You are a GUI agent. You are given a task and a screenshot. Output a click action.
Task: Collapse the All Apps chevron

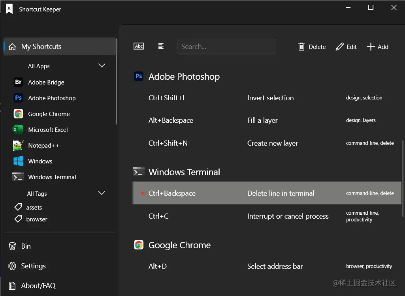102,66
